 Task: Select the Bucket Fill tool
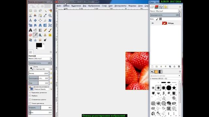(x=35, y=30)
